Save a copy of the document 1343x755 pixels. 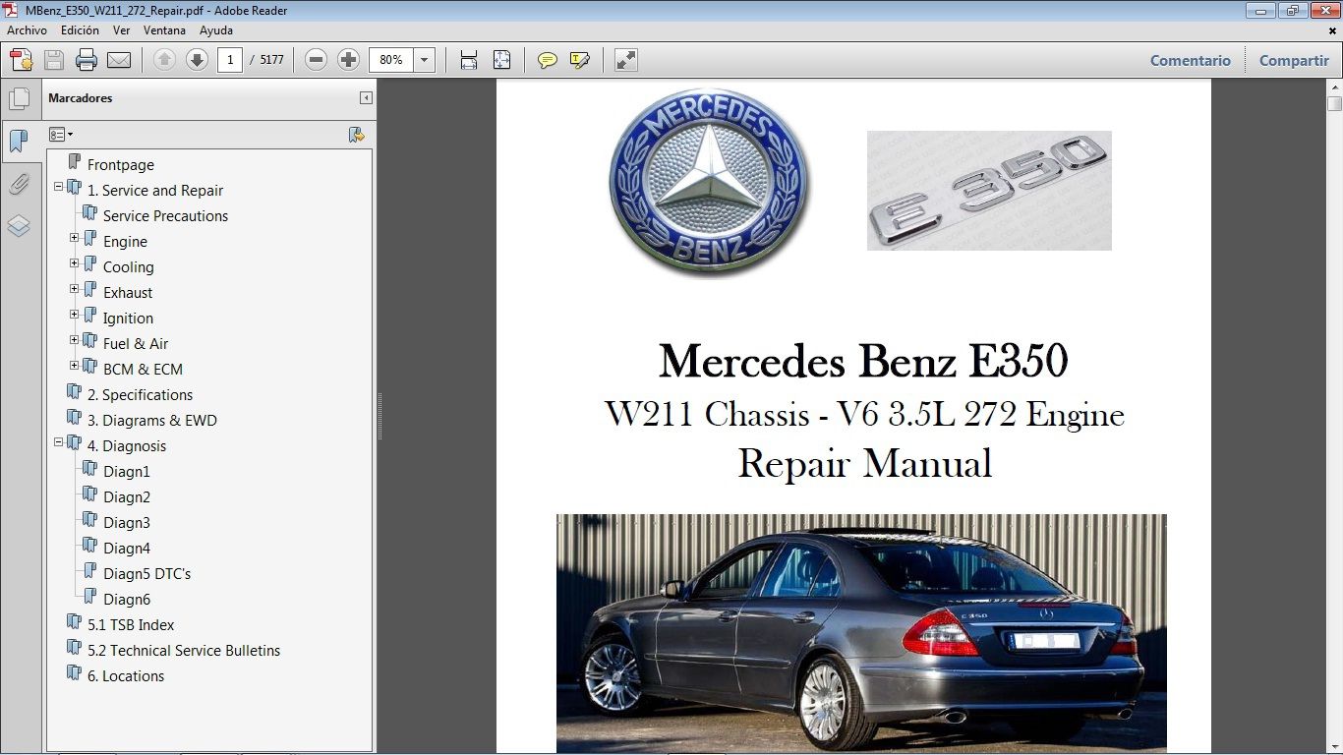53,59
